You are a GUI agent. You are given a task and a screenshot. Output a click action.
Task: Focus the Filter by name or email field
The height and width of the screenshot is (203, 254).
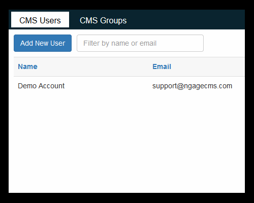pos(140,43)
